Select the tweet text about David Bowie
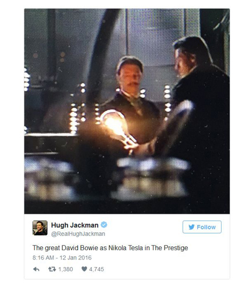Viewport: 239px width, 291px height. (110, 248)
